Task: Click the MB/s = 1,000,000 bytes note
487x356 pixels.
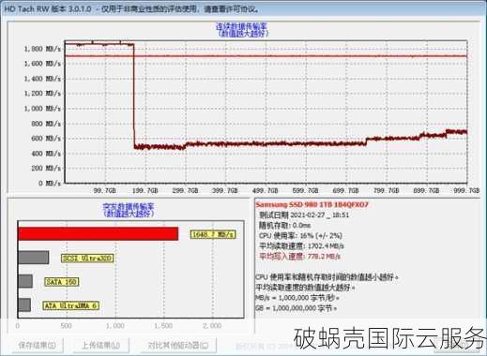Action: point(297,298)
